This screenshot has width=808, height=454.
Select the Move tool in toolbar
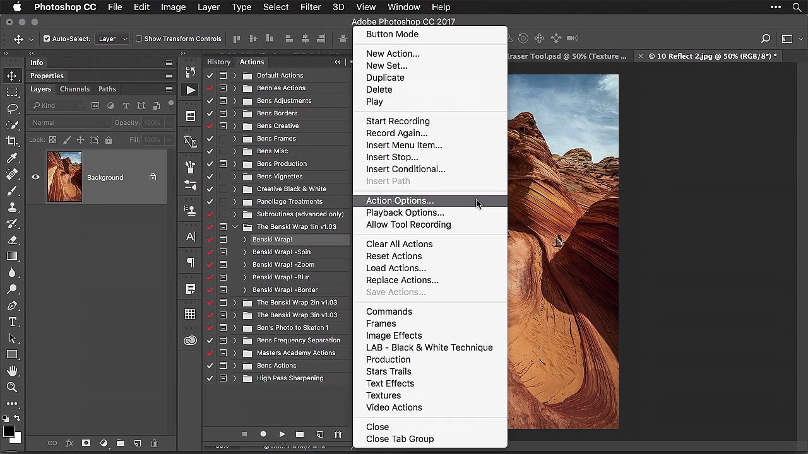coord(12,76)
